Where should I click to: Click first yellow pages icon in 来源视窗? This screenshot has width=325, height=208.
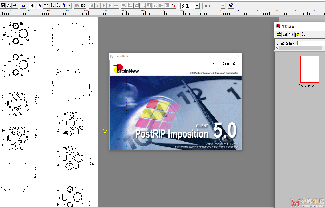coord(279,34)
